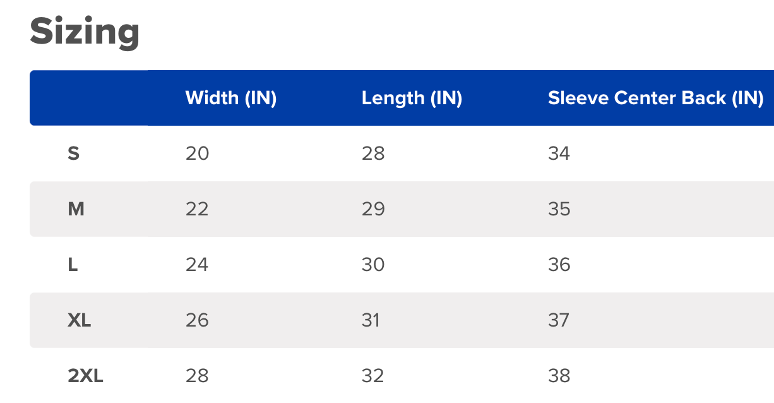
Task: Click length value 28 for size S
Action: (x=373, y=153)
